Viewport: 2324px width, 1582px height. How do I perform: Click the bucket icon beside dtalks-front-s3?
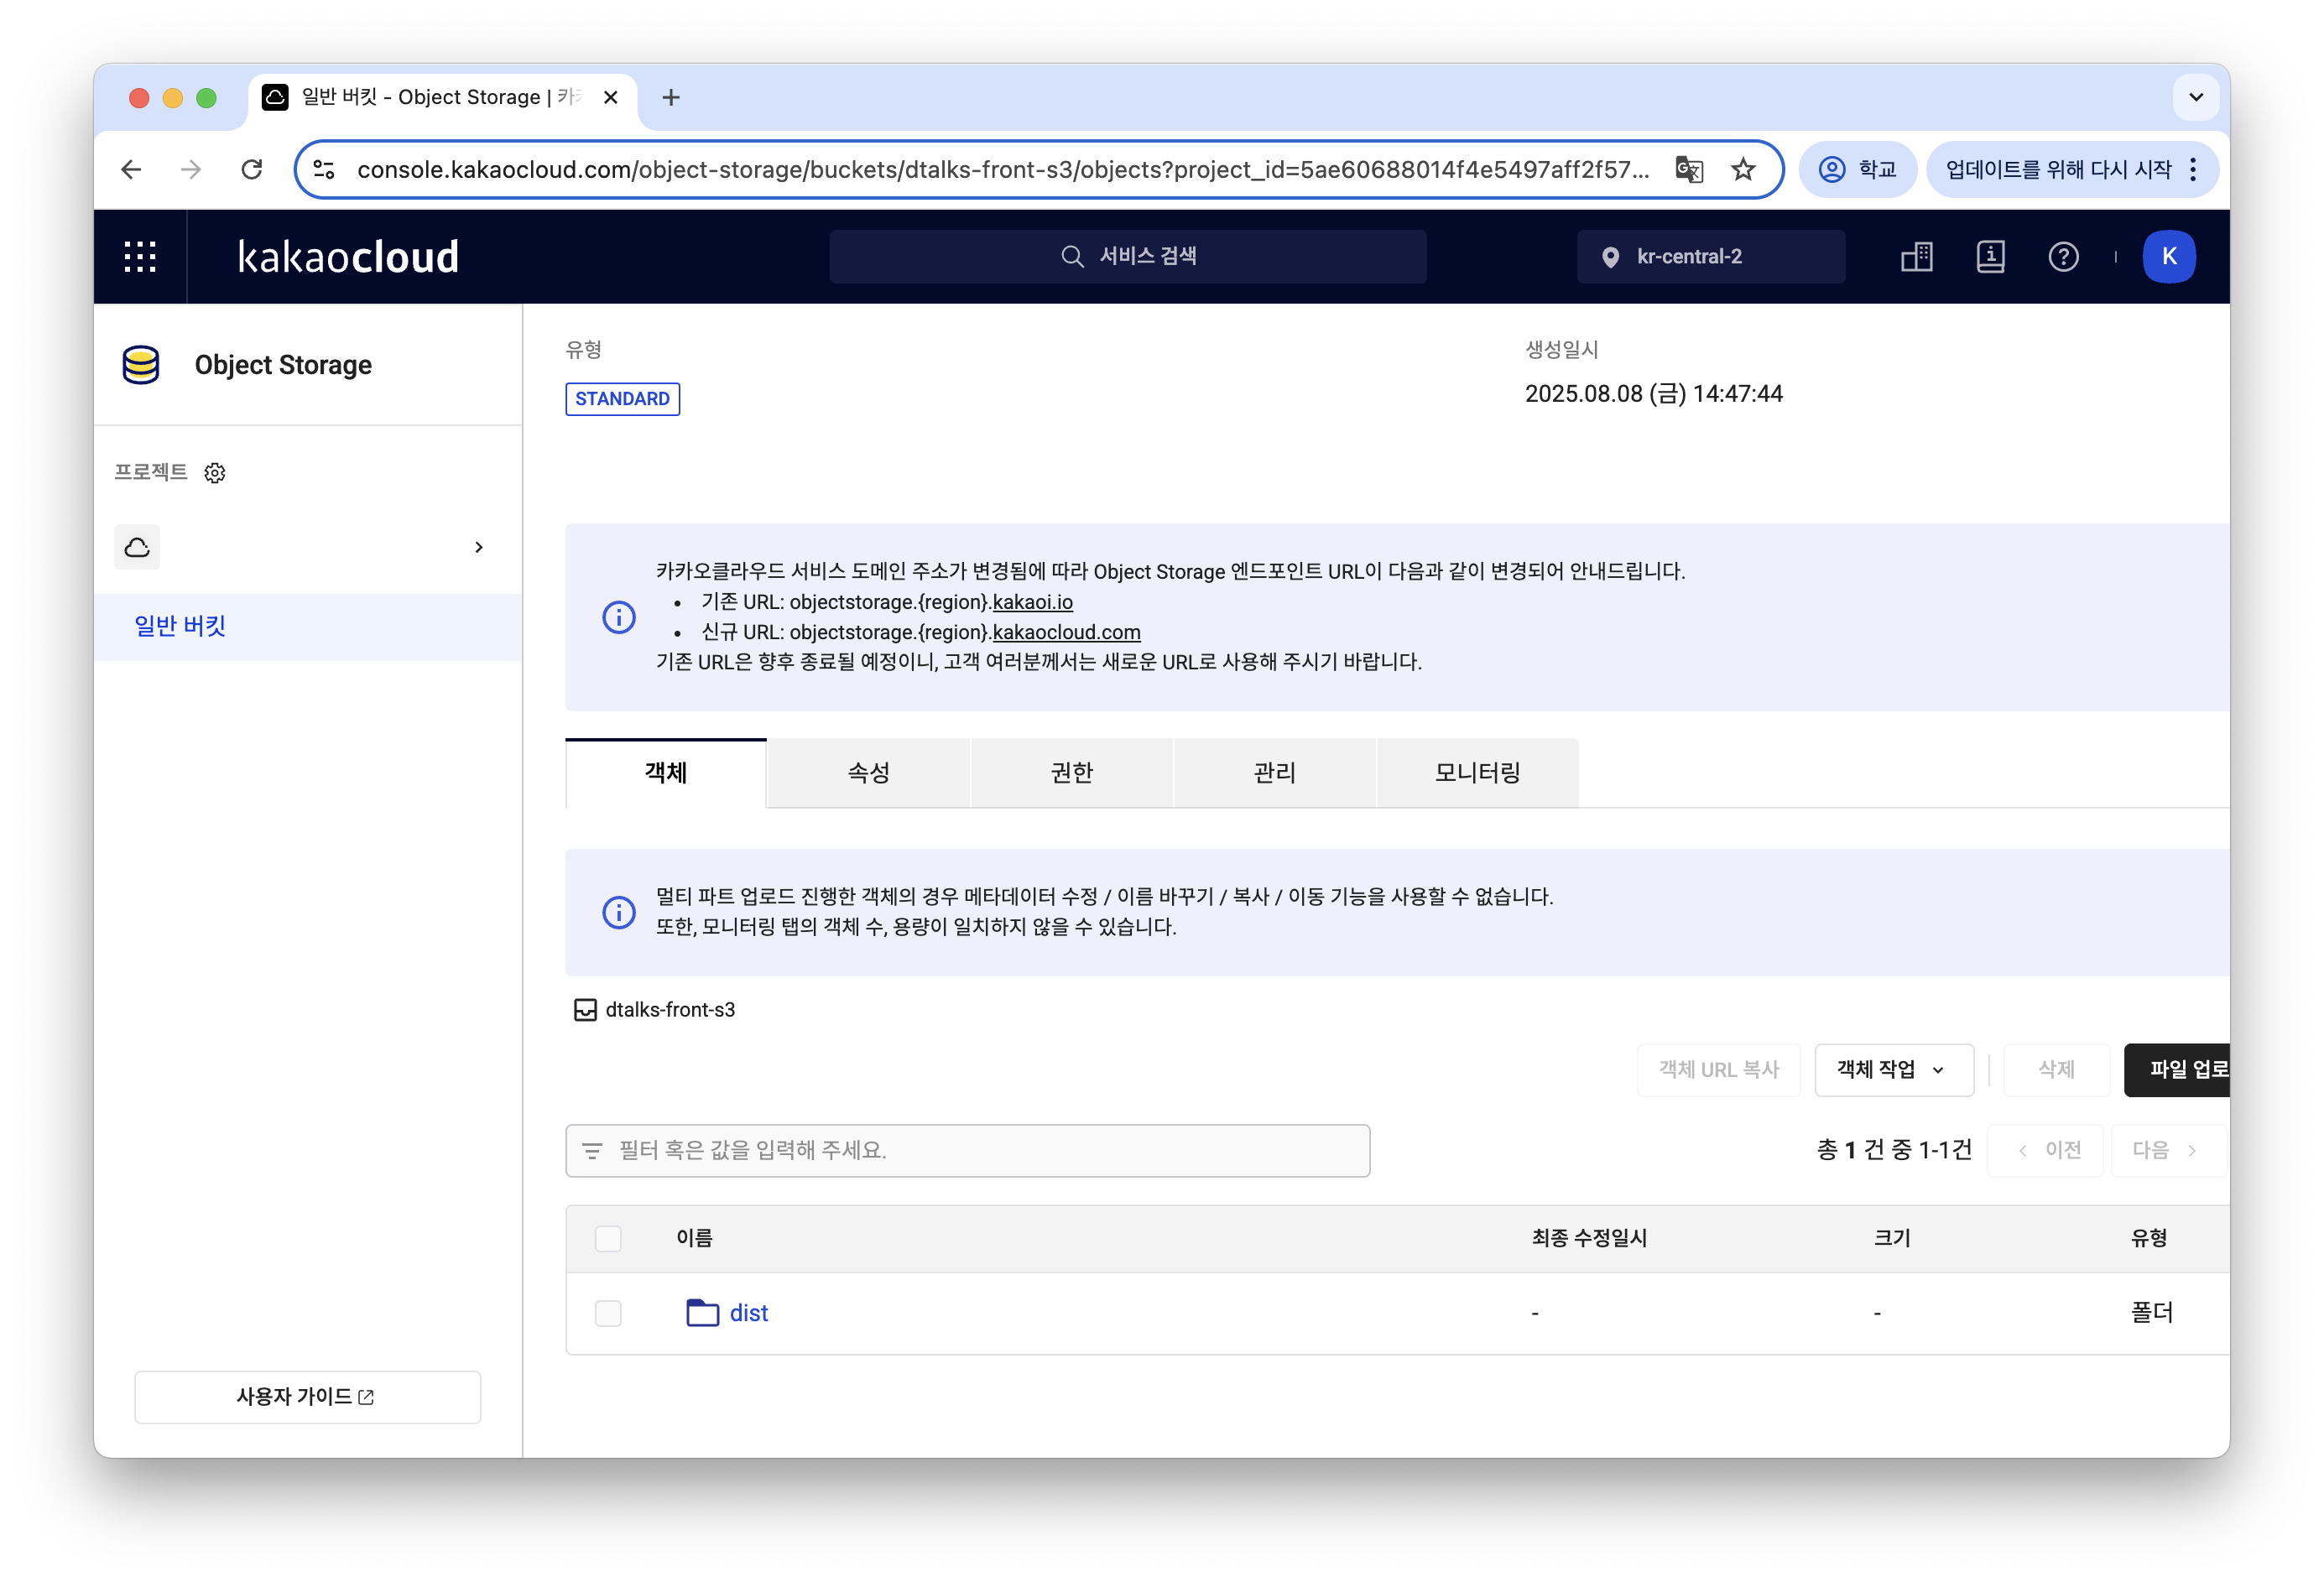585,1010
